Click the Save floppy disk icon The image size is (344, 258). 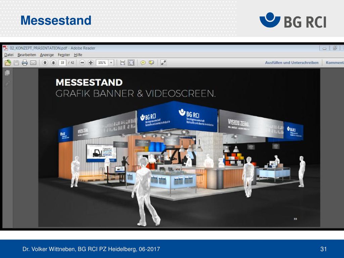(x=16, y=63)
